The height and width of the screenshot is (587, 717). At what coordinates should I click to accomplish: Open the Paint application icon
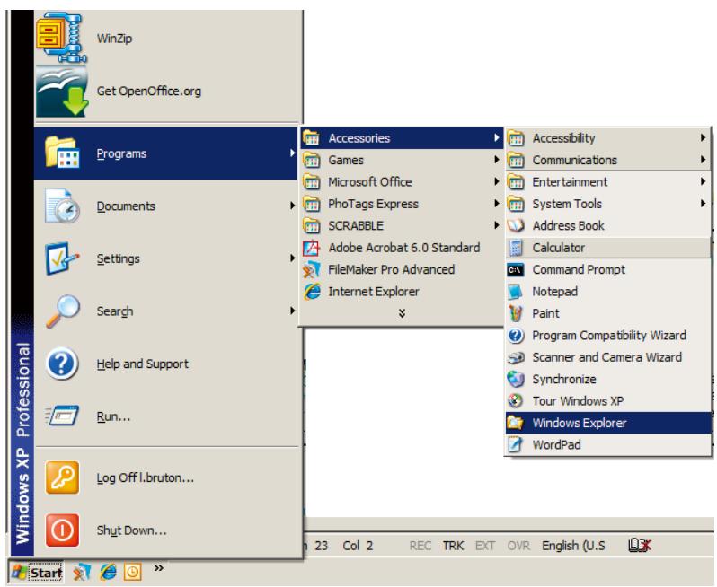tap(516, 313)
